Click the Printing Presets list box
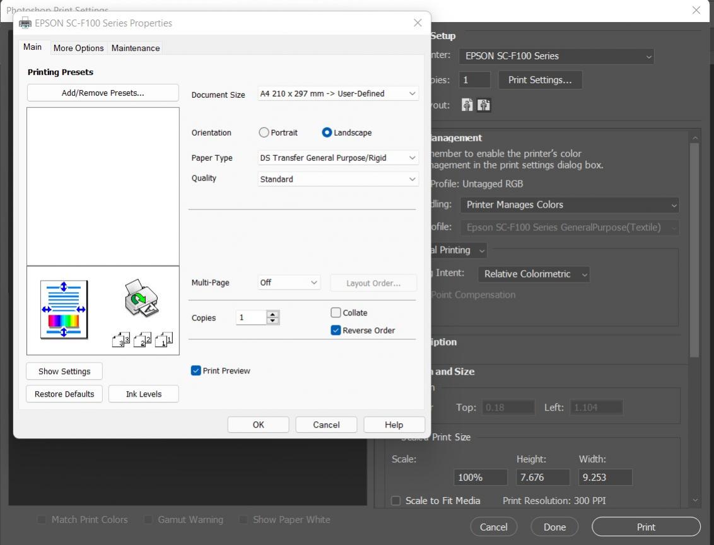Viewport: 714px width, 545px height. click(103, 187)
